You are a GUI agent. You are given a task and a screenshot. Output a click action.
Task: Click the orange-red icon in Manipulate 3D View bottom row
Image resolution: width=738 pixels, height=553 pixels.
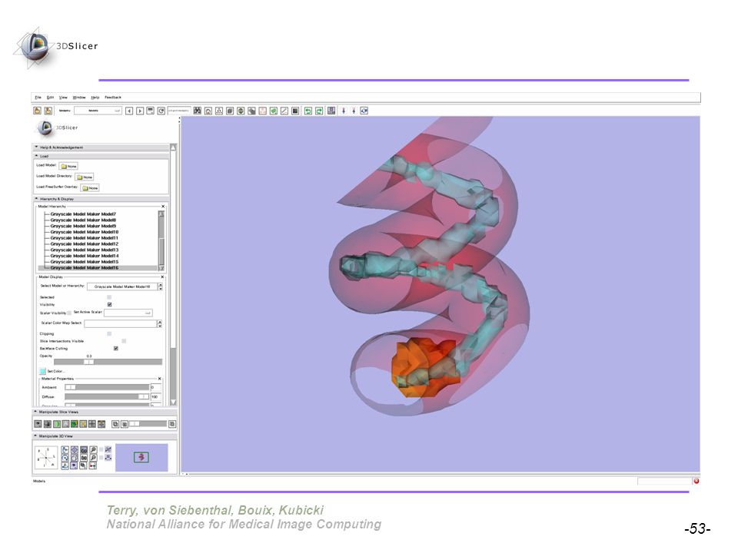93,465
